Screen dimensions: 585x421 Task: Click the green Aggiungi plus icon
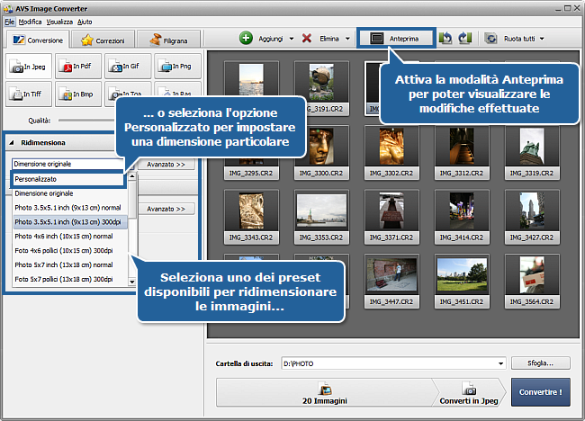coord(246,39)
